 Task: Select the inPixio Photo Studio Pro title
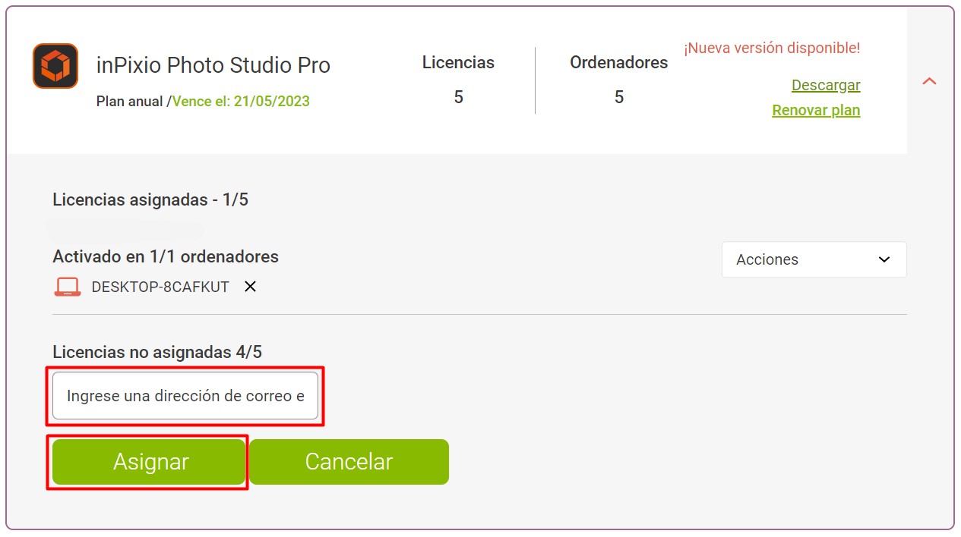213,65
